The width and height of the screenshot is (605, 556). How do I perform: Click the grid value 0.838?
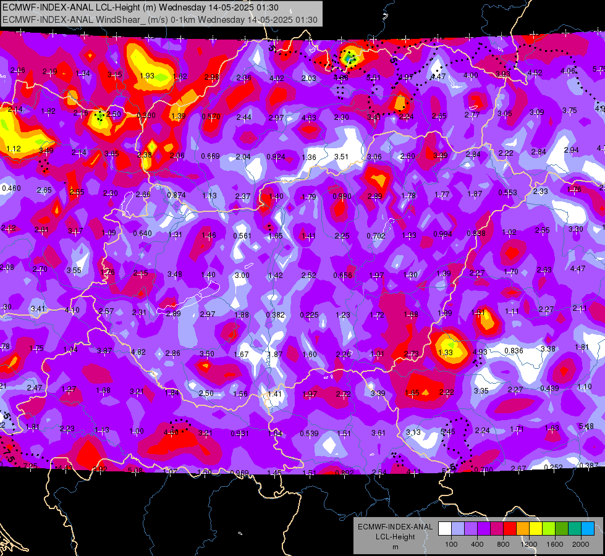tap(476, 233)
